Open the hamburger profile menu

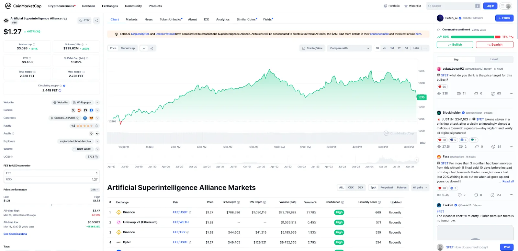tap(505, 6)
